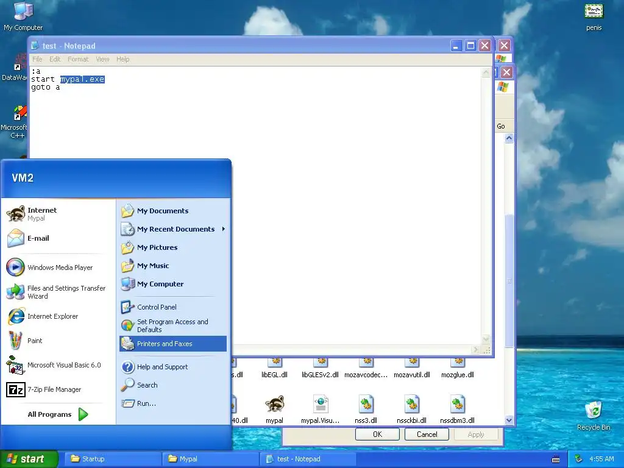Switch to Mypal folder taskbar button

[211, 459]
